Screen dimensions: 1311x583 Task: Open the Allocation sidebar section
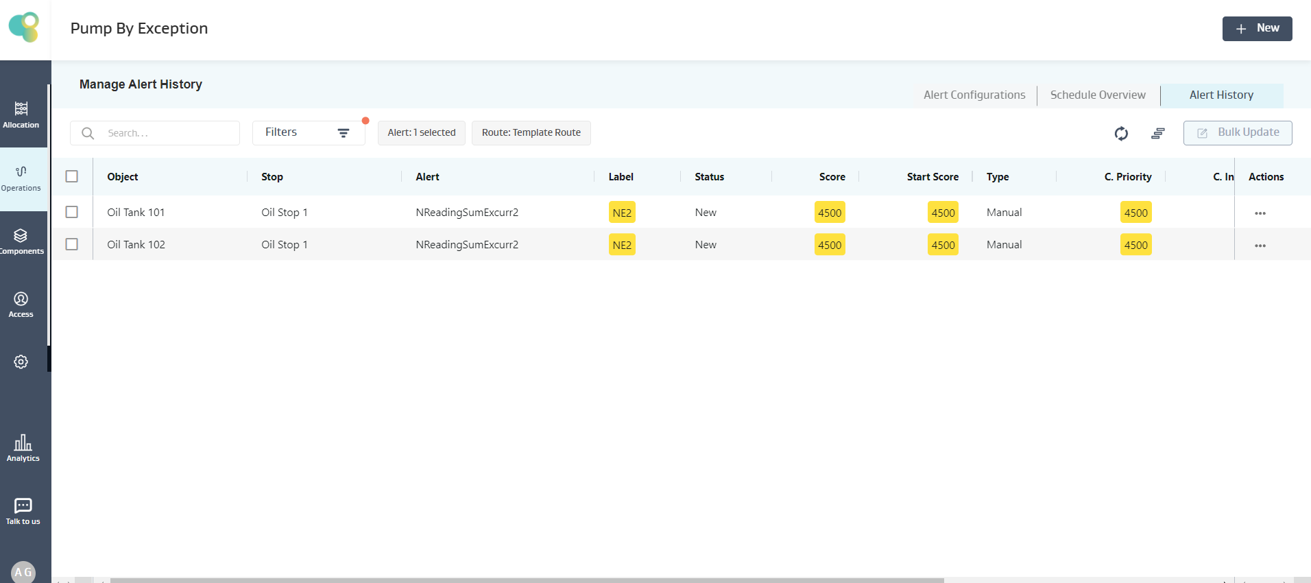(21, 115)
